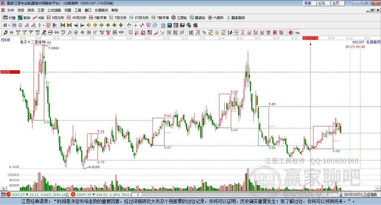Open 赢家服务 services
This screenshot has width=381, height=205.
[x=236, y=18]
